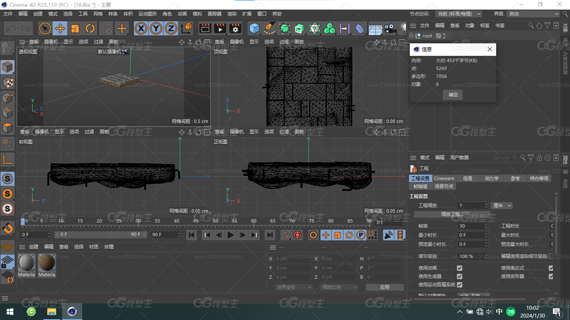The width and height of the screenshot is (570, 320).
Task: Toggle the Z axis lock
Action: 171,28
